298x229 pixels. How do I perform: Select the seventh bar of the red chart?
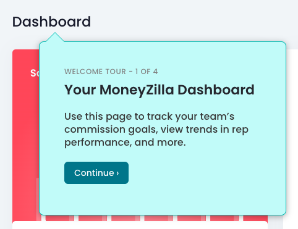point(224,218)
